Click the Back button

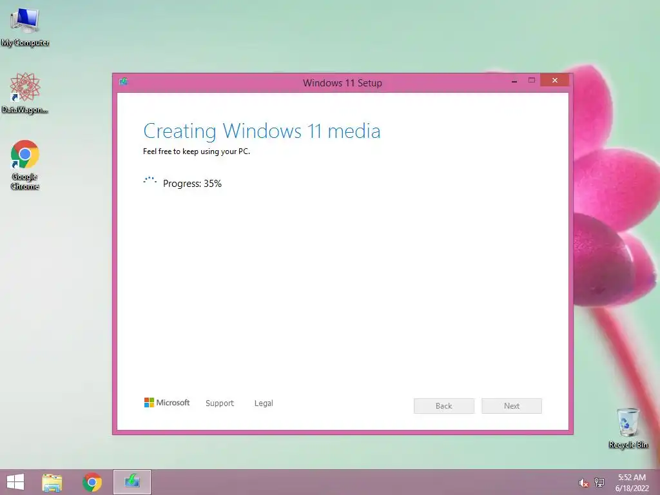[443, 406]
